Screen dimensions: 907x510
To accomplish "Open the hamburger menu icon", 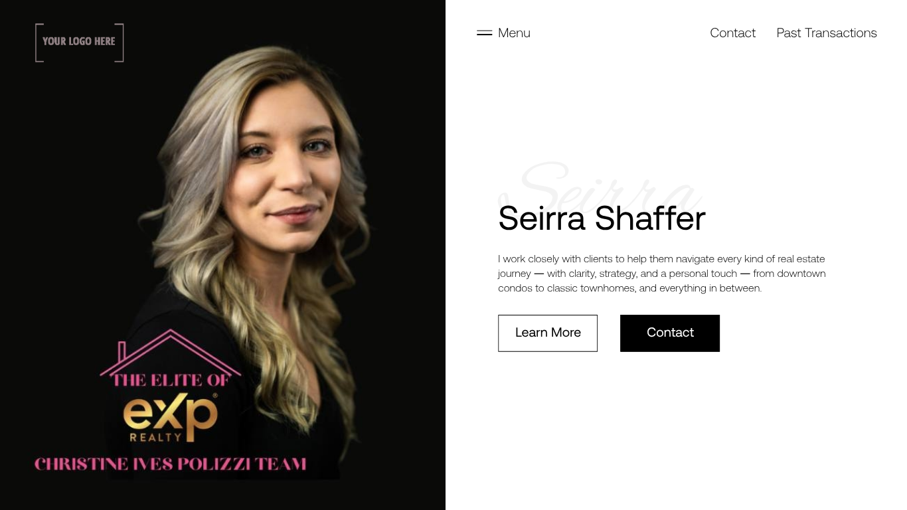I will point(484,33).
